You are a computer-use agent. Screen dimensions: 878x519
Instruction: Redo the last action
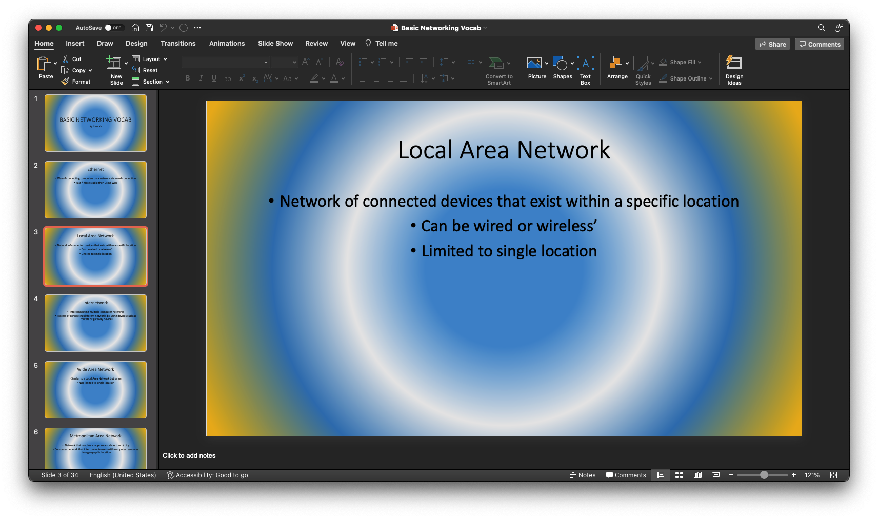[184, 28]
